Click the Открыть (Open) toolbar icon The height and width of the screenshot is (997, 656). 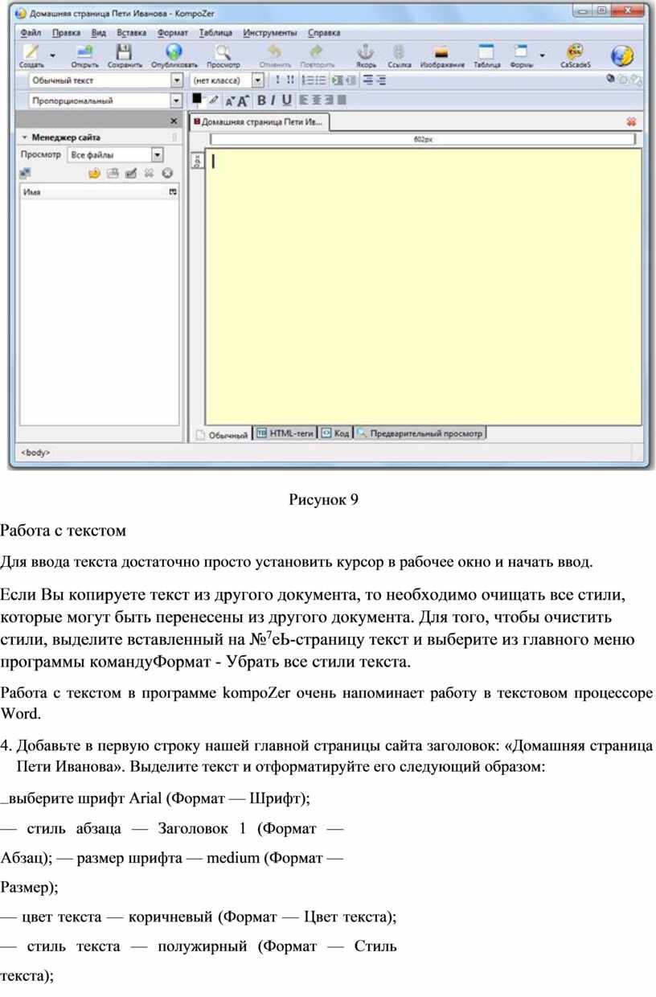[84, 52]
